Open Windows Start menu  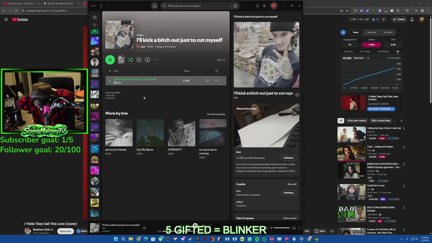tap(116, 239)
